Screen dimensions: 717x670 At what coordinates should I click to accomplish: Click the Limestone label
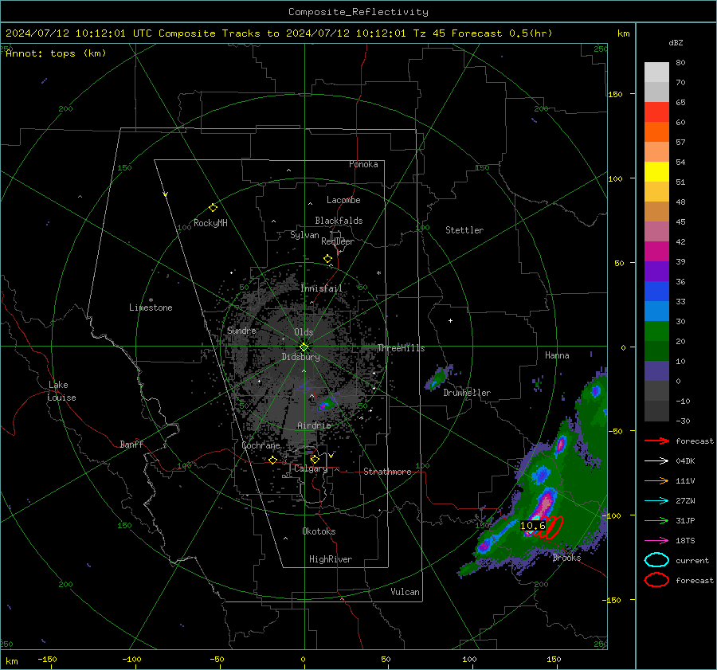(151, 308)
